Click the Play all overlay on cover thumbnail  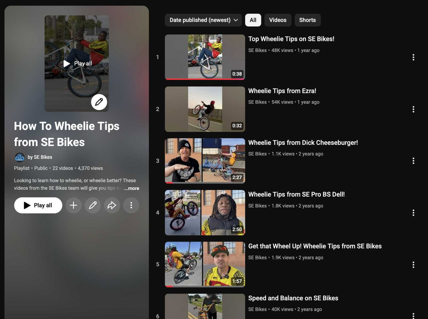click(x=77, y=63)
